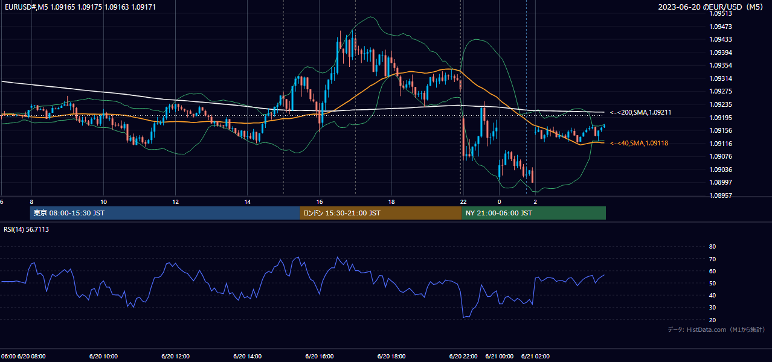772x362 pixels.
Task: Click the price axis value 1.09116
Action: pyautogui.click(x=721, y=144)
